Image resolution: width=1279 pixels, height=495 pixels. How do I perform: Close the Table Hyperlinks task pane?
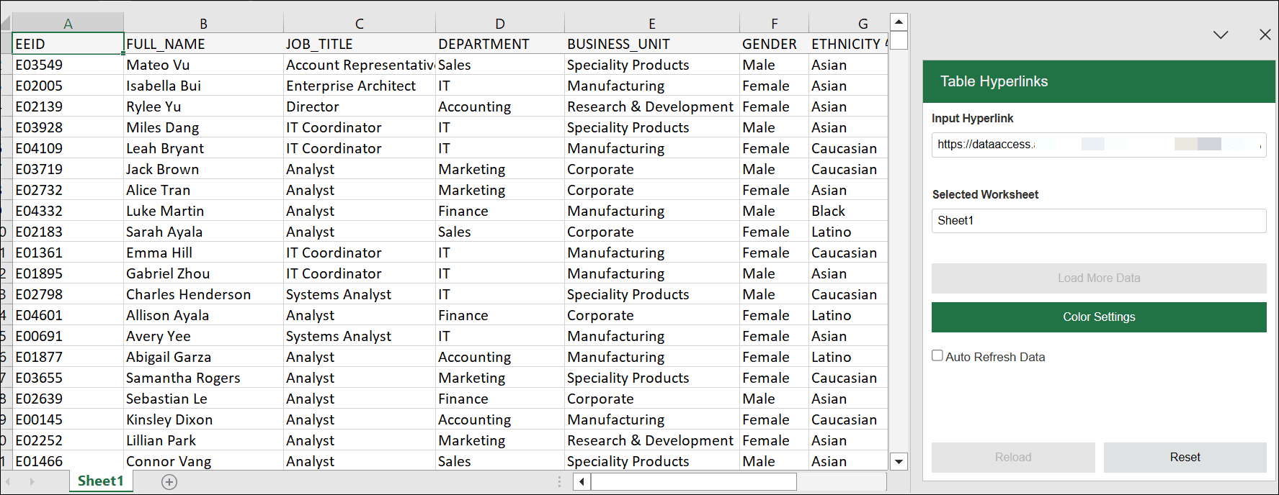coord(1265,34)
